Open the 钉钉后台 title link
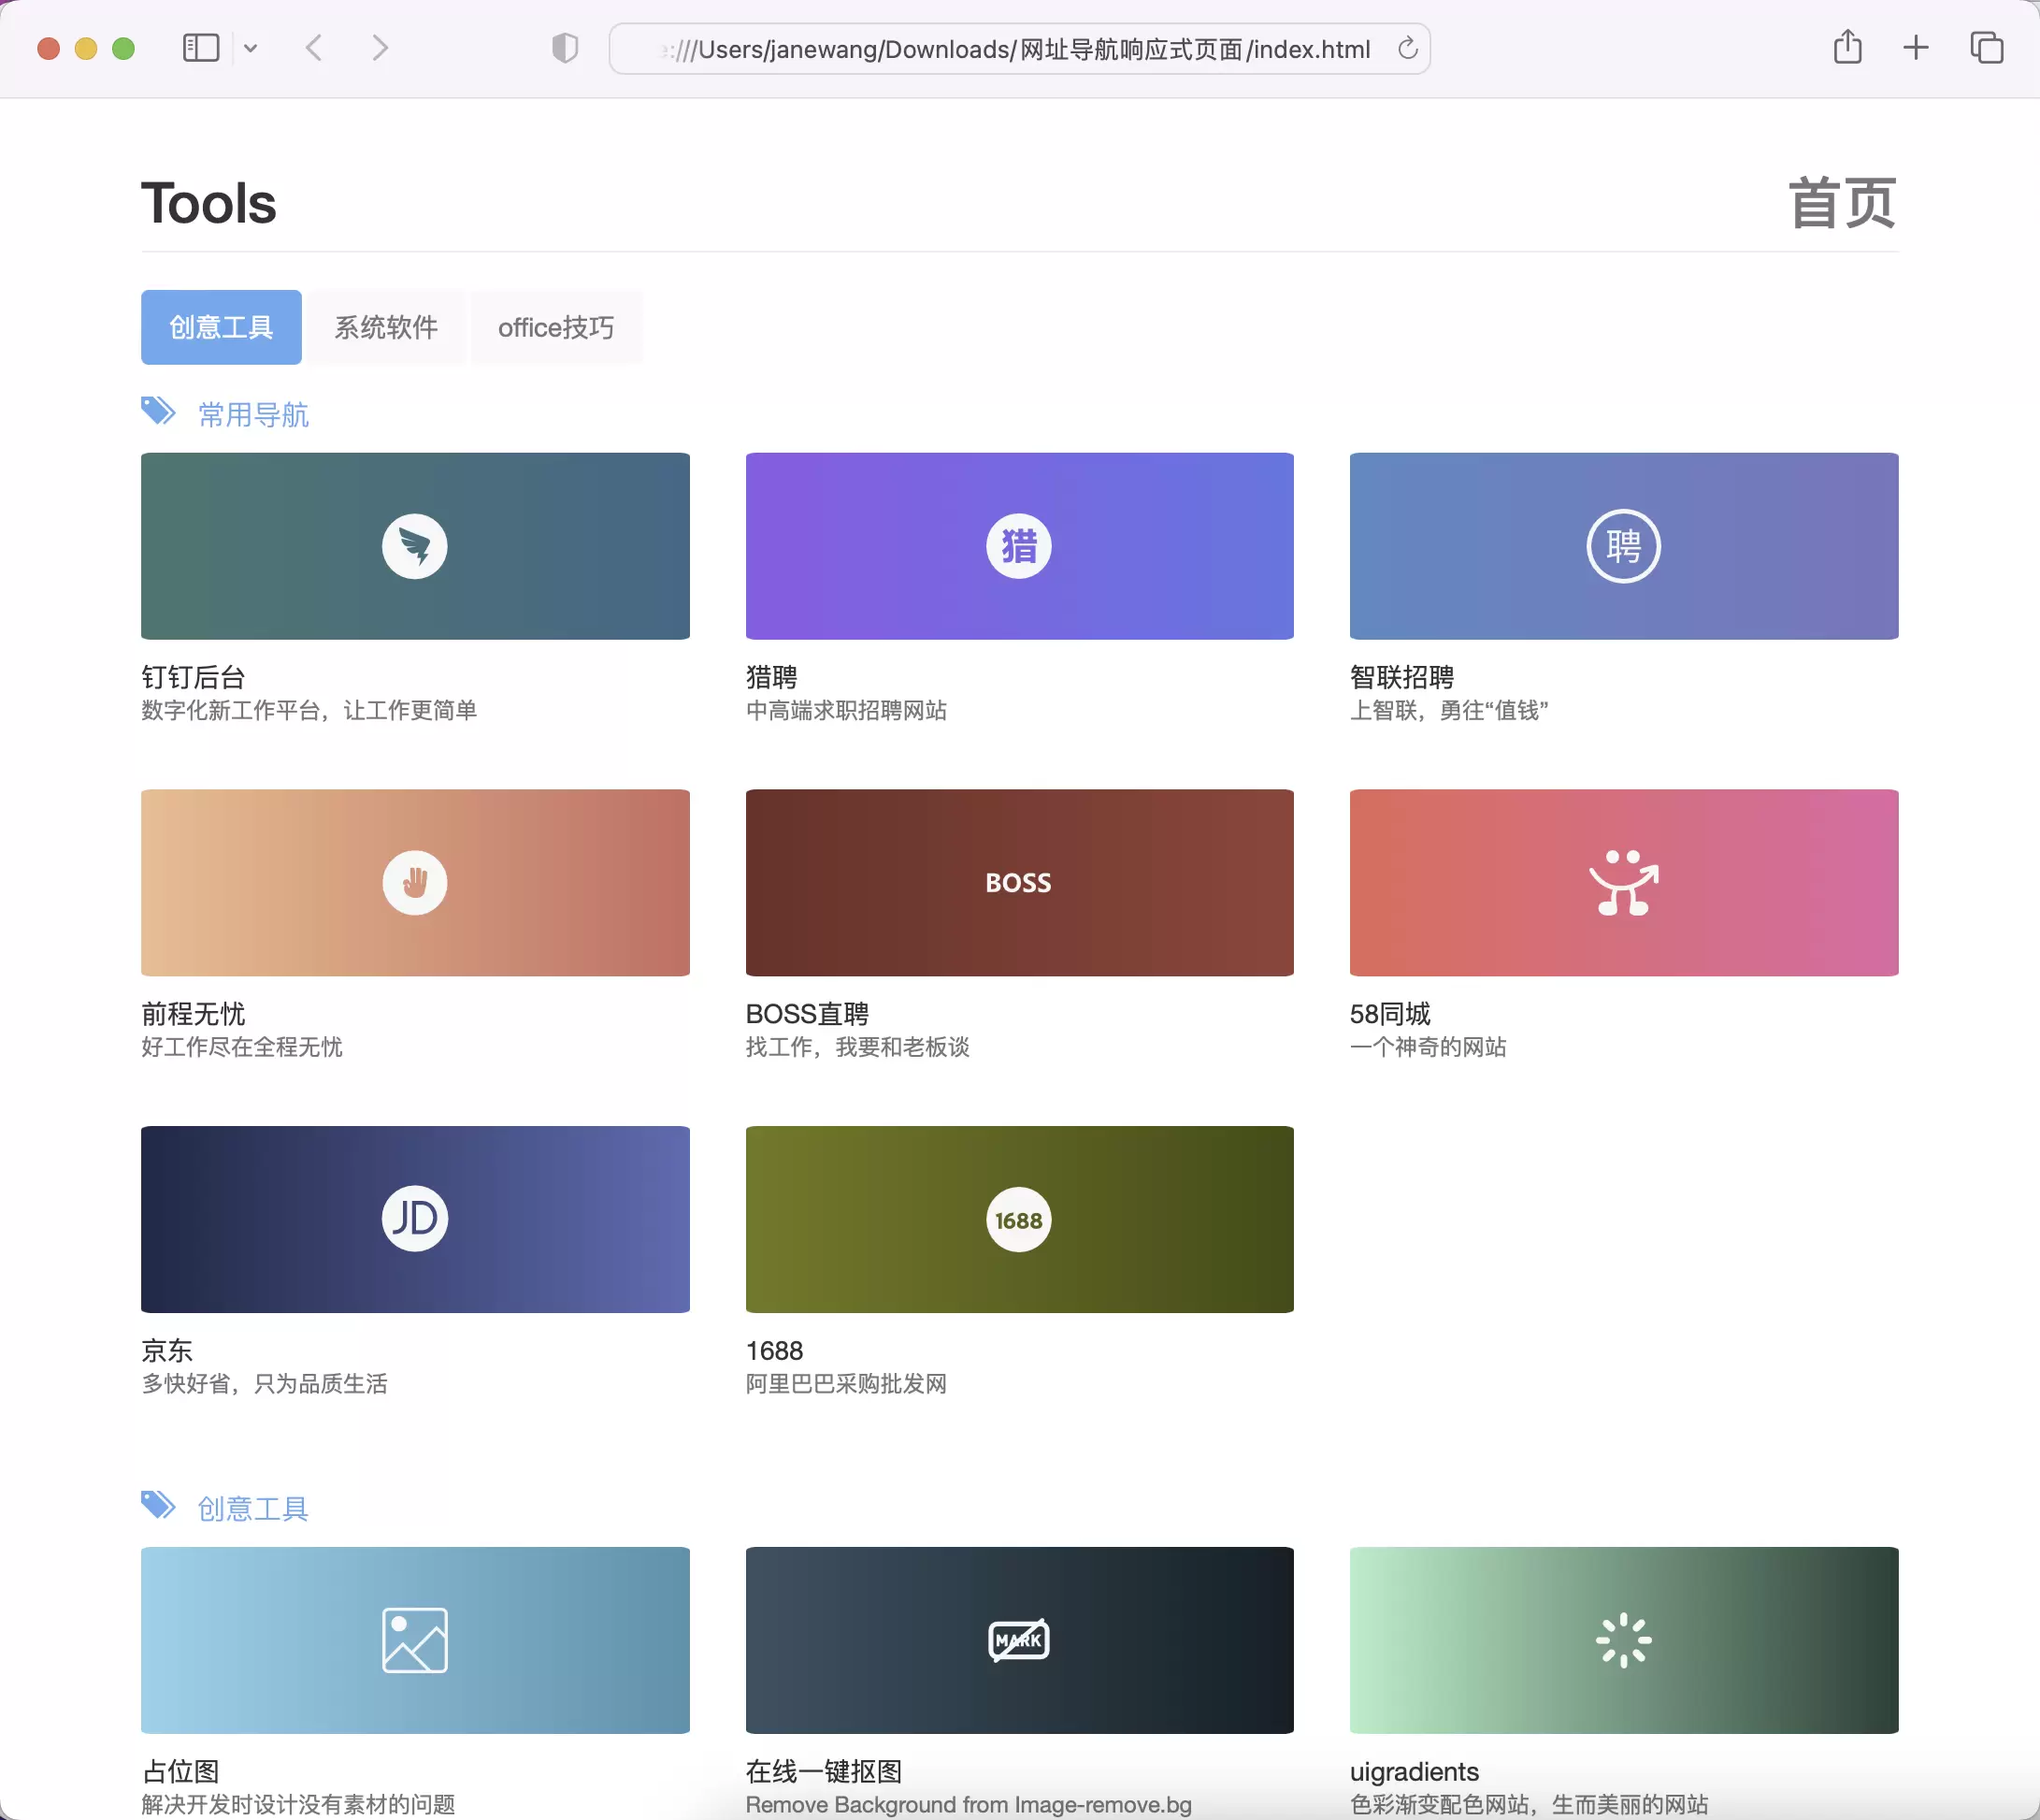 click(x=193, y=677)
